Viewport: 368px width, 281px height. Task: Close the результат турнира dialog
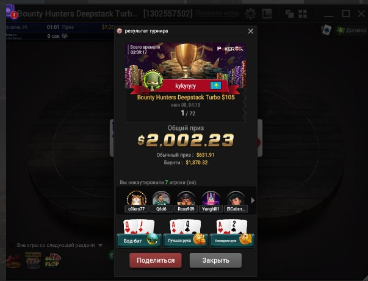click(251, 31)
